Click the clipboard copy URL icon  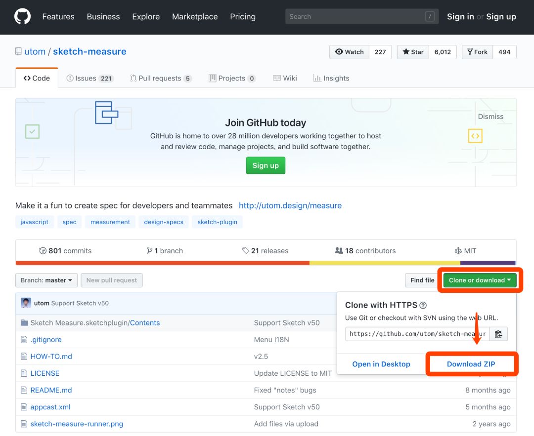pos(498,334)
